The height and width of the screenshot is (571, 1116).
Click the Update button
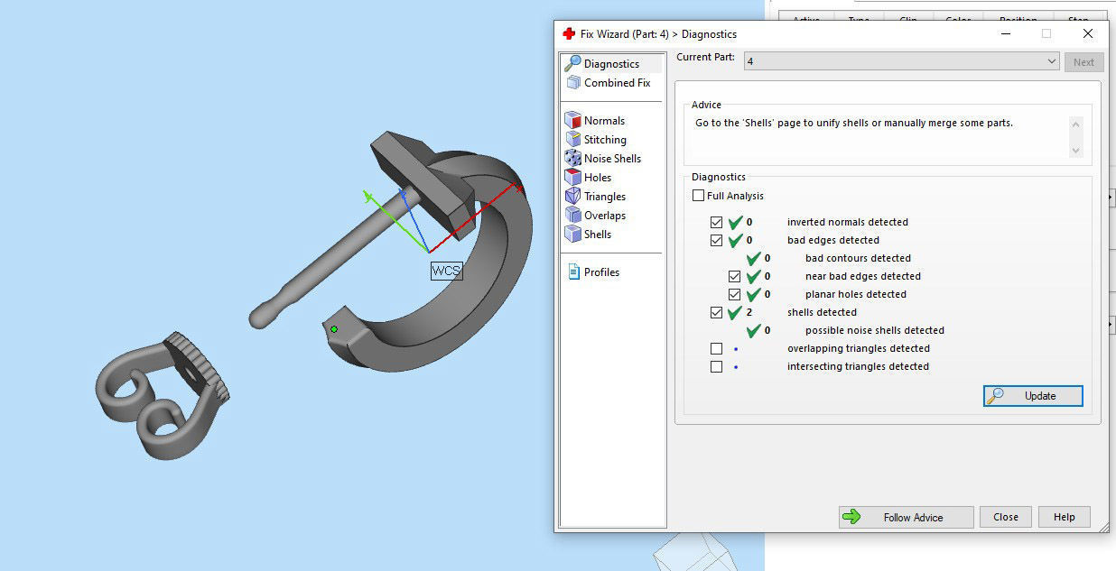coord(1033,396)
